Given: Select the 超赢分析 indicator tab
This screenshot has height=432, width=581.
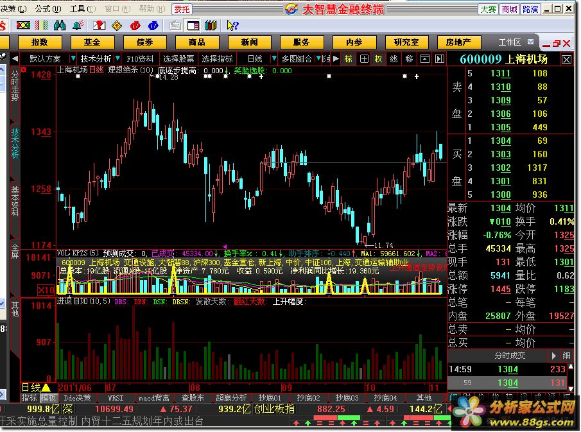Looking at the screenshot, I should [x=231, y=398].
